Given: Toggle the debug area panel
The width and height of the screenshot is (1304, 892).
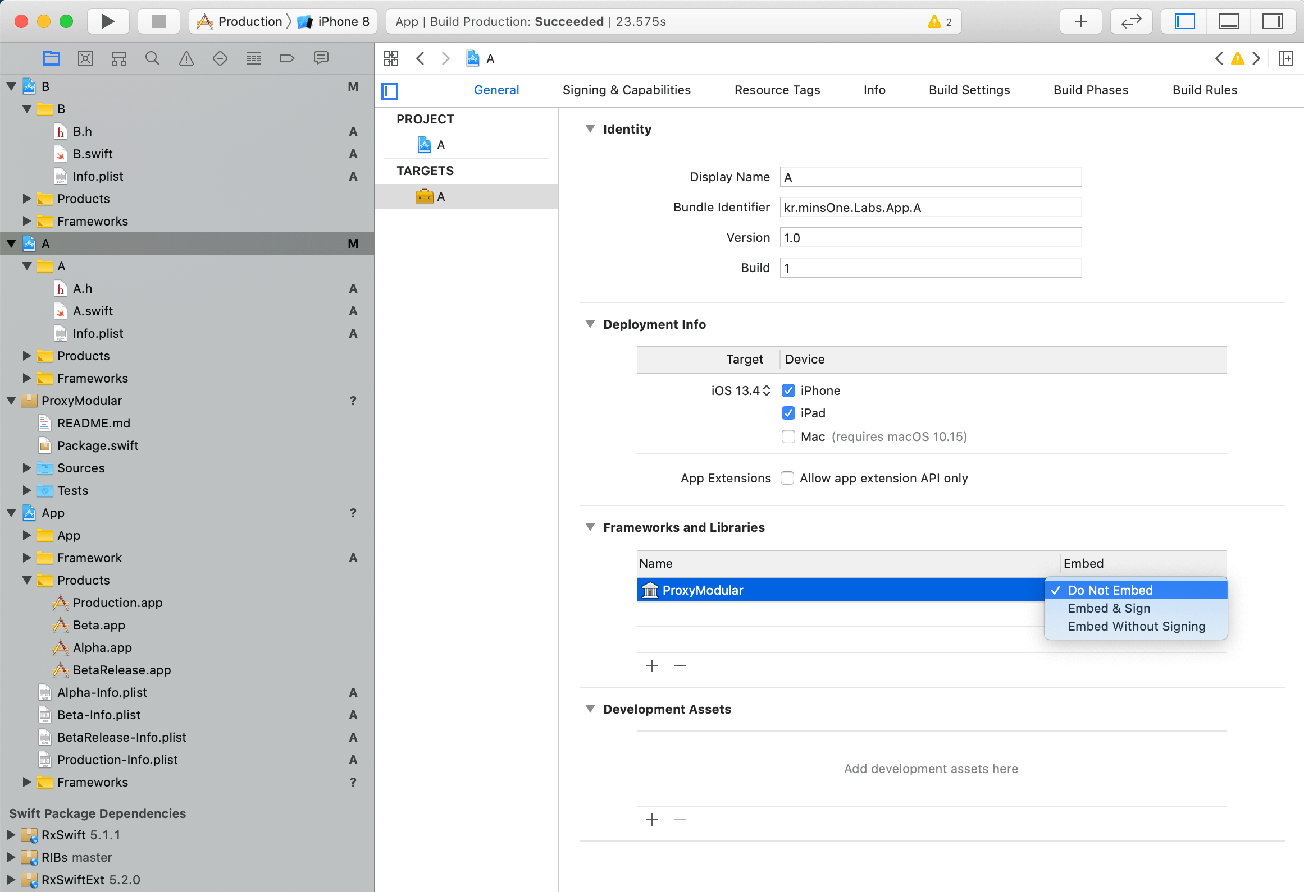Looking at the screenshot, I should [x=1229, y=21].
